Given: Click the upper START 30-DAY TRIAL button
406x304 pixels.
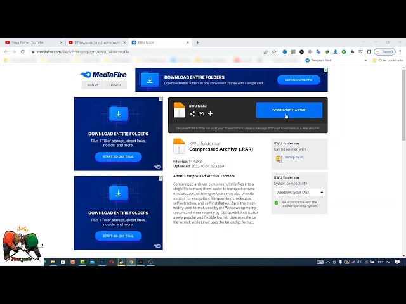Looking at the screenshot, I should tap(118, 156).
